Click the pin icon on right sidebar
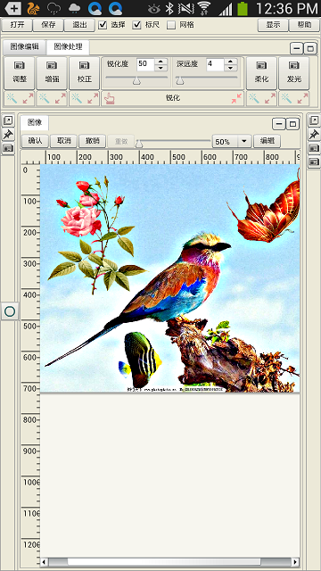Image resolution: width=321 pixels, height=571 pixels. point(314,134)
